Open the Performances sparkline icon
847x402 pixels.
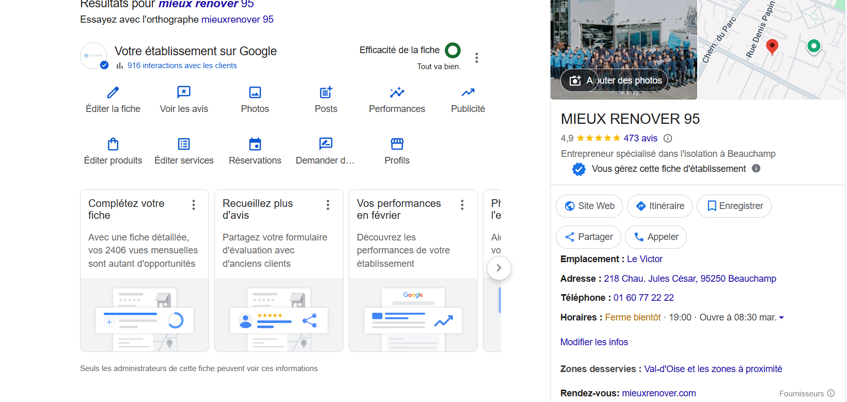click(397, 92)
